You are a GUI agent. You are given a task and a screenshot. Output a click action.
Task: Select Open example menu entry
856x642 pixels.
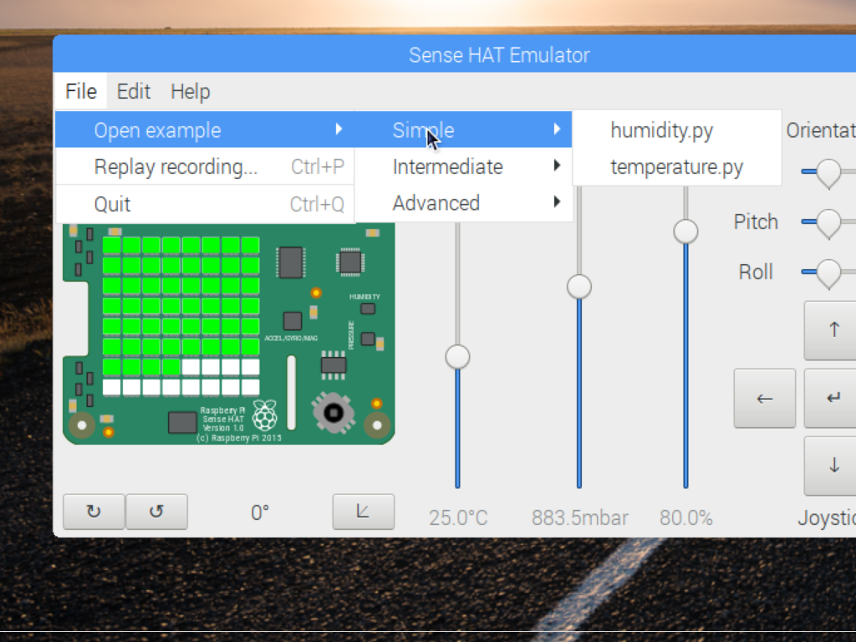[x=205, y=130]
